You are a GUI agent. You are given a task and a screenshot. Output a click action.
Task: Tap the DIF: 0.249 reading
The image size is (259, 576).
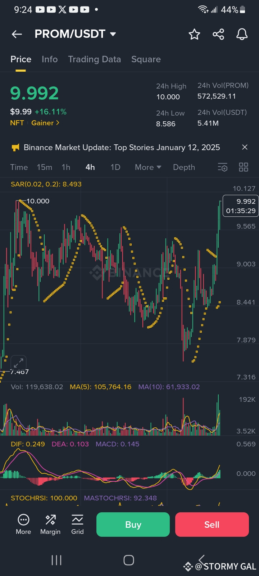click(x=28, y=444)
